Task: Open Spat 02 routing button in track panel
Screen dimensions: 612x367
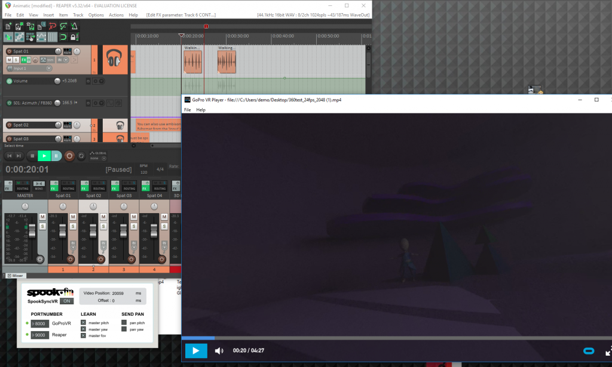Action: tap(67, 125)
